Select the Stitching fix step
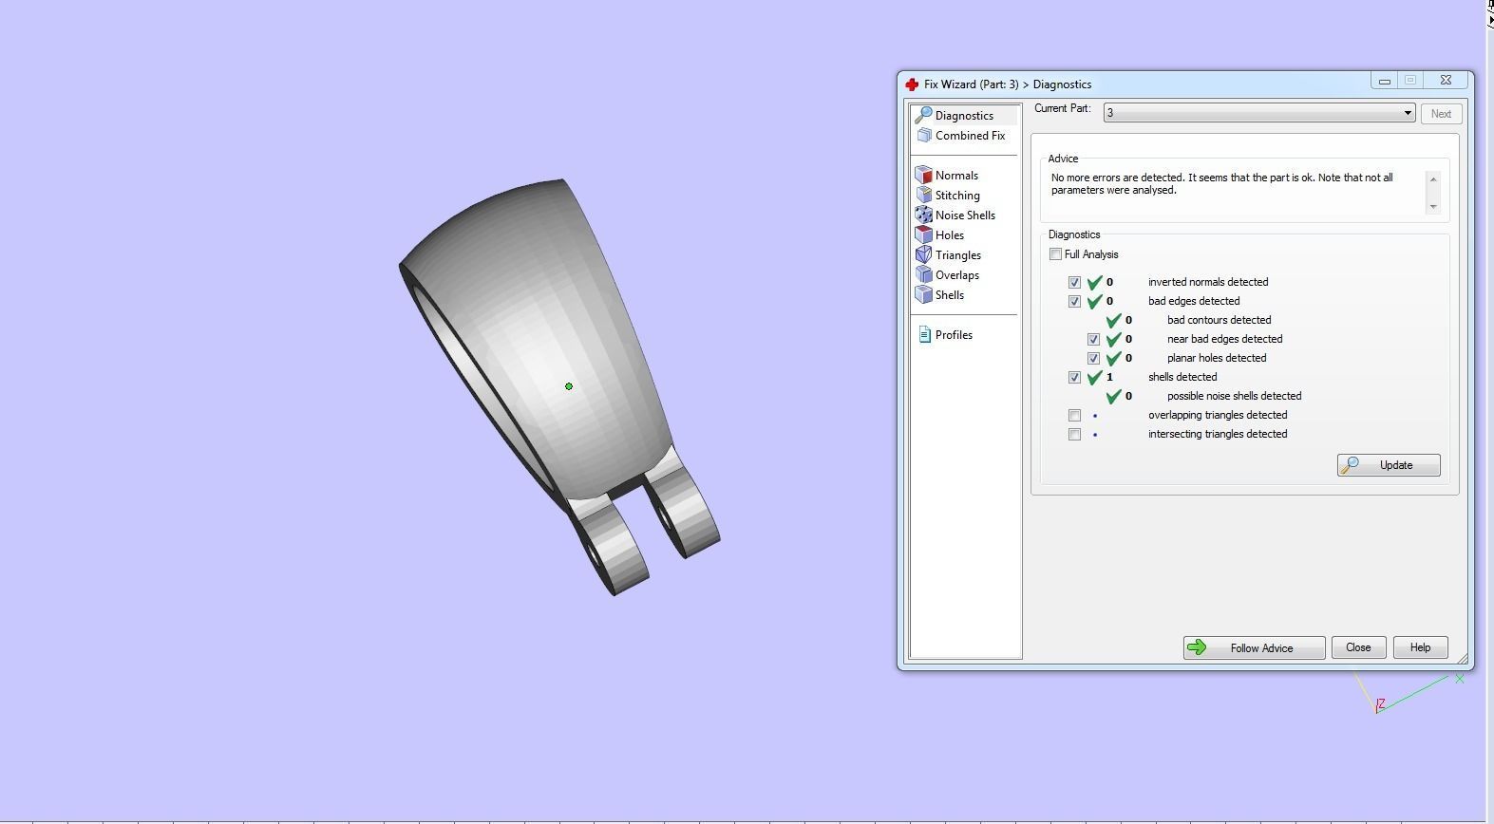 click(x=957, y=196)
